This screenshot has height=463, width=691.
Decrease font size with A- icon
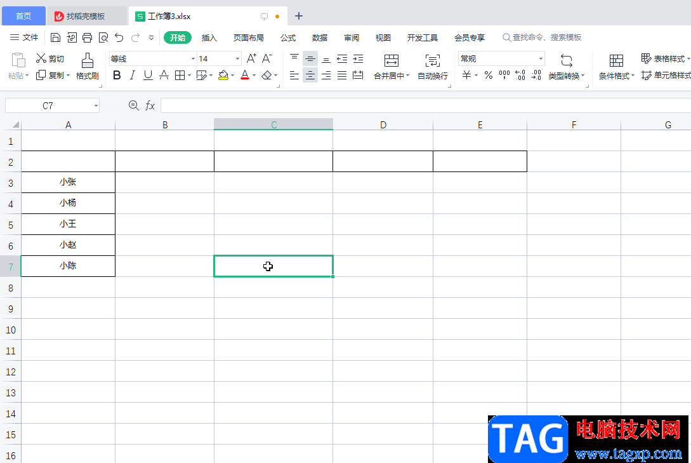(x=267, y=58)
